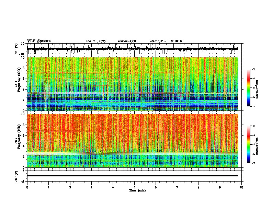Click time axis tick label "1"
Viewport: 272px width, 210px height.
click(49, 187)
